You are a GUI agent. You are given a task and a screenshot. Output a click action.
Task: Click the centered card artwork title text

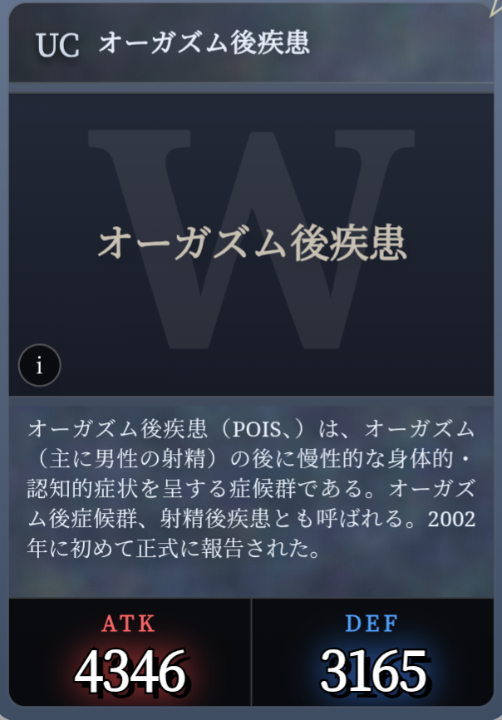(x=253, y=243)
